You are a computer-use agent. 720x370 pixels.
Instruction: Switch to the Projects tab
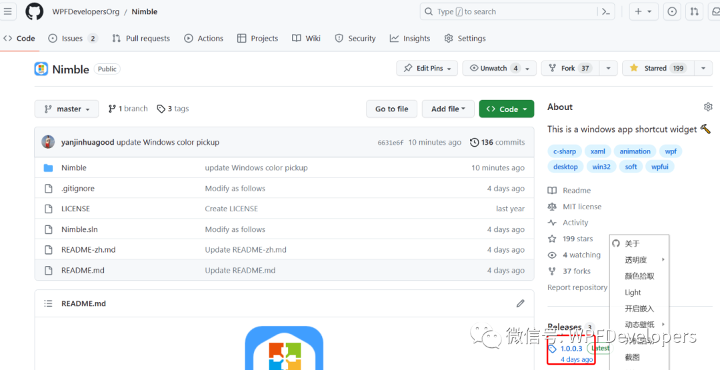257,39
